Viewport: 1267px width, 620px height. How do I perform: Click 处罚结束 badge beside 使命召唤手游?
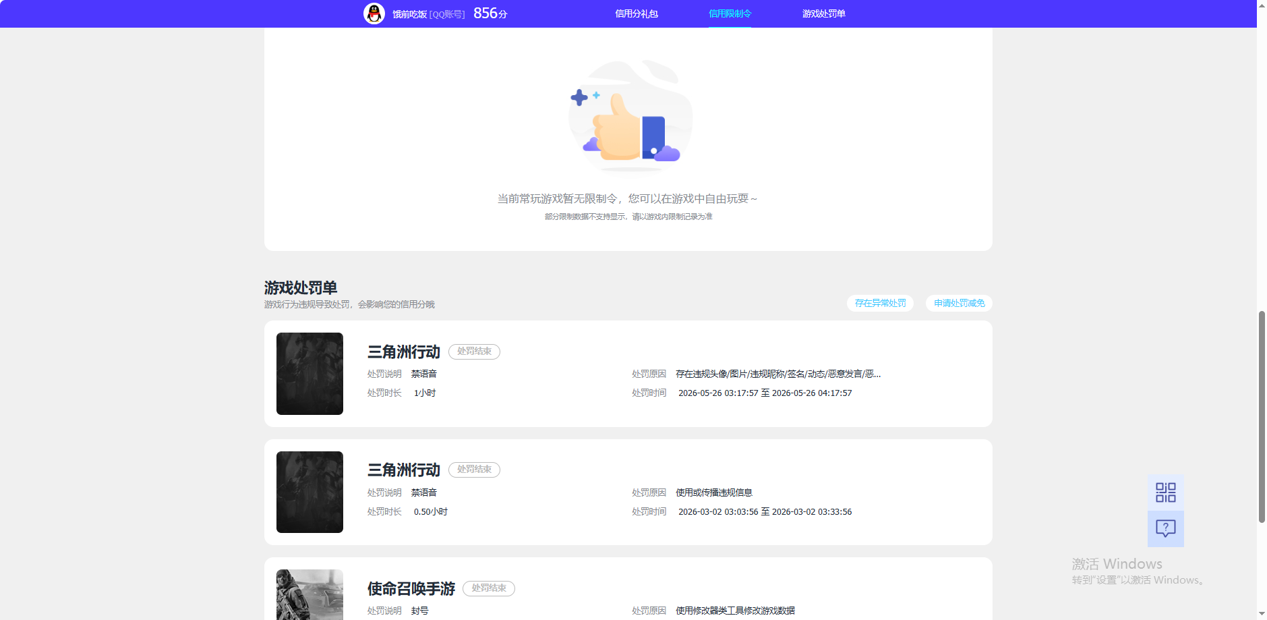pyautogui.click(x=489, y=588)
